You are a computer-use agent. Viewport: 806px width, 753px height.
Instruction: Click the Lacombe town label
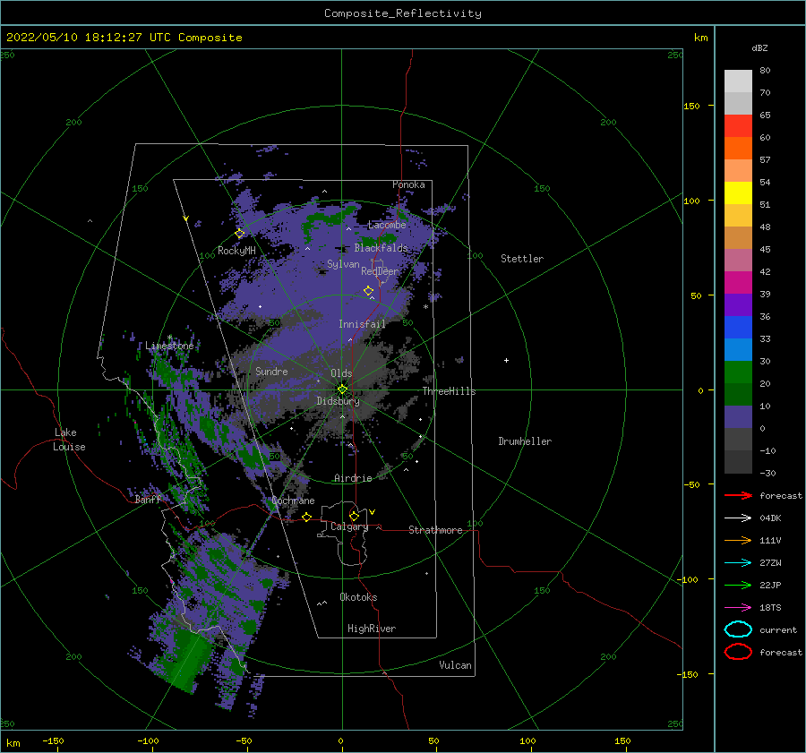pos(387,225)
